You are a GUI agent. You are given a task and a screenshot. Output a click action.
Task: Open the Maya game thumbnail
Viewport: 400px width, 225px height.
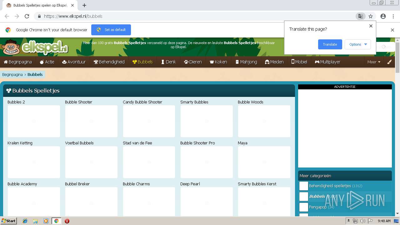[264, 162]
